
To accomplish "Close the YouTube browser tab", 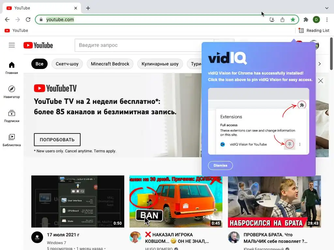I will [76, 8].
